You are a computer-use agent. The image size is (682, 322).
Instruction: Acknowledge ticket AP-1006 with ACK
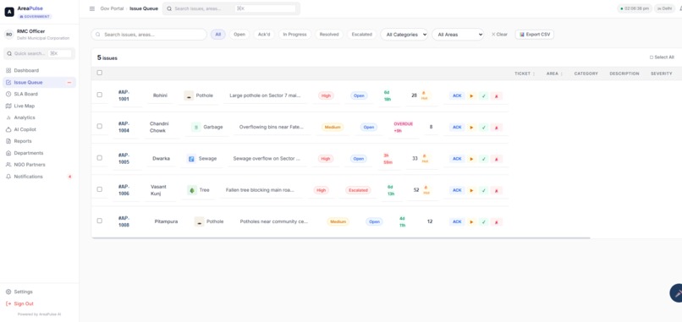pos(457,190)
